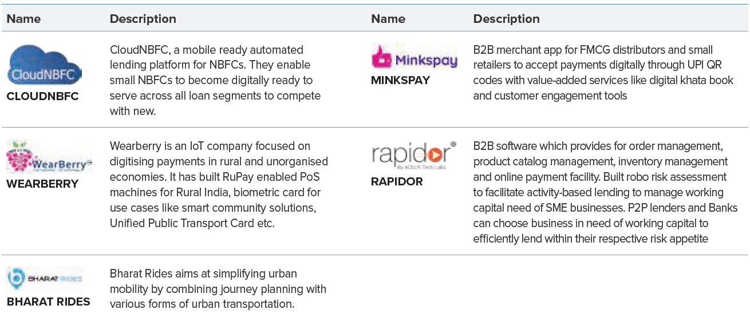Click the Bharat Rides urban mobility description
The image size is (750, 329).
click(218, 289)
